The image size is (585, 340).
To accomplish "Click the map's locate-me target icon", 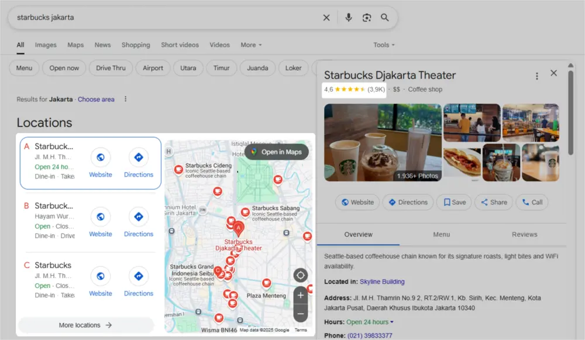I will coord(300,276).
